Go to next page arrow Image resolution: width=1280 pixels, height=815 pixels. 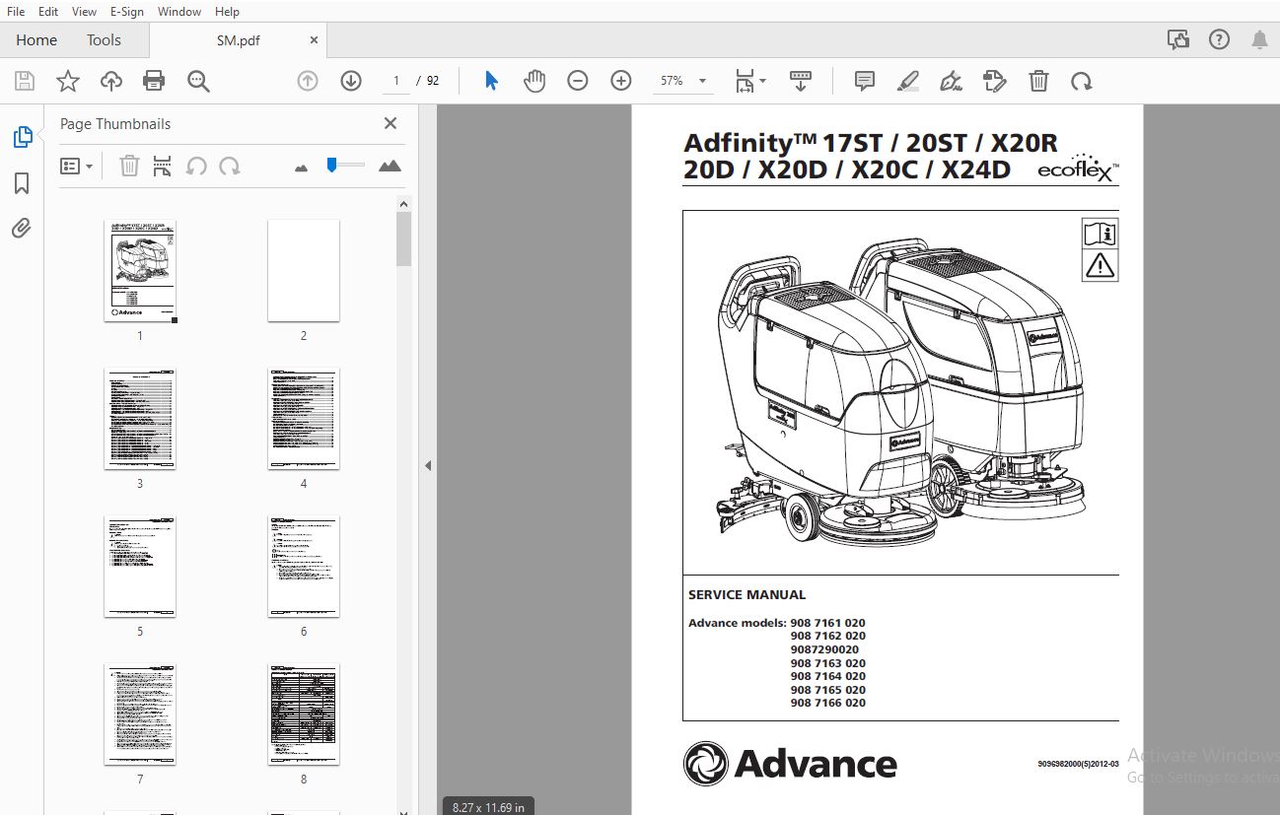click(x=351, y=81)
